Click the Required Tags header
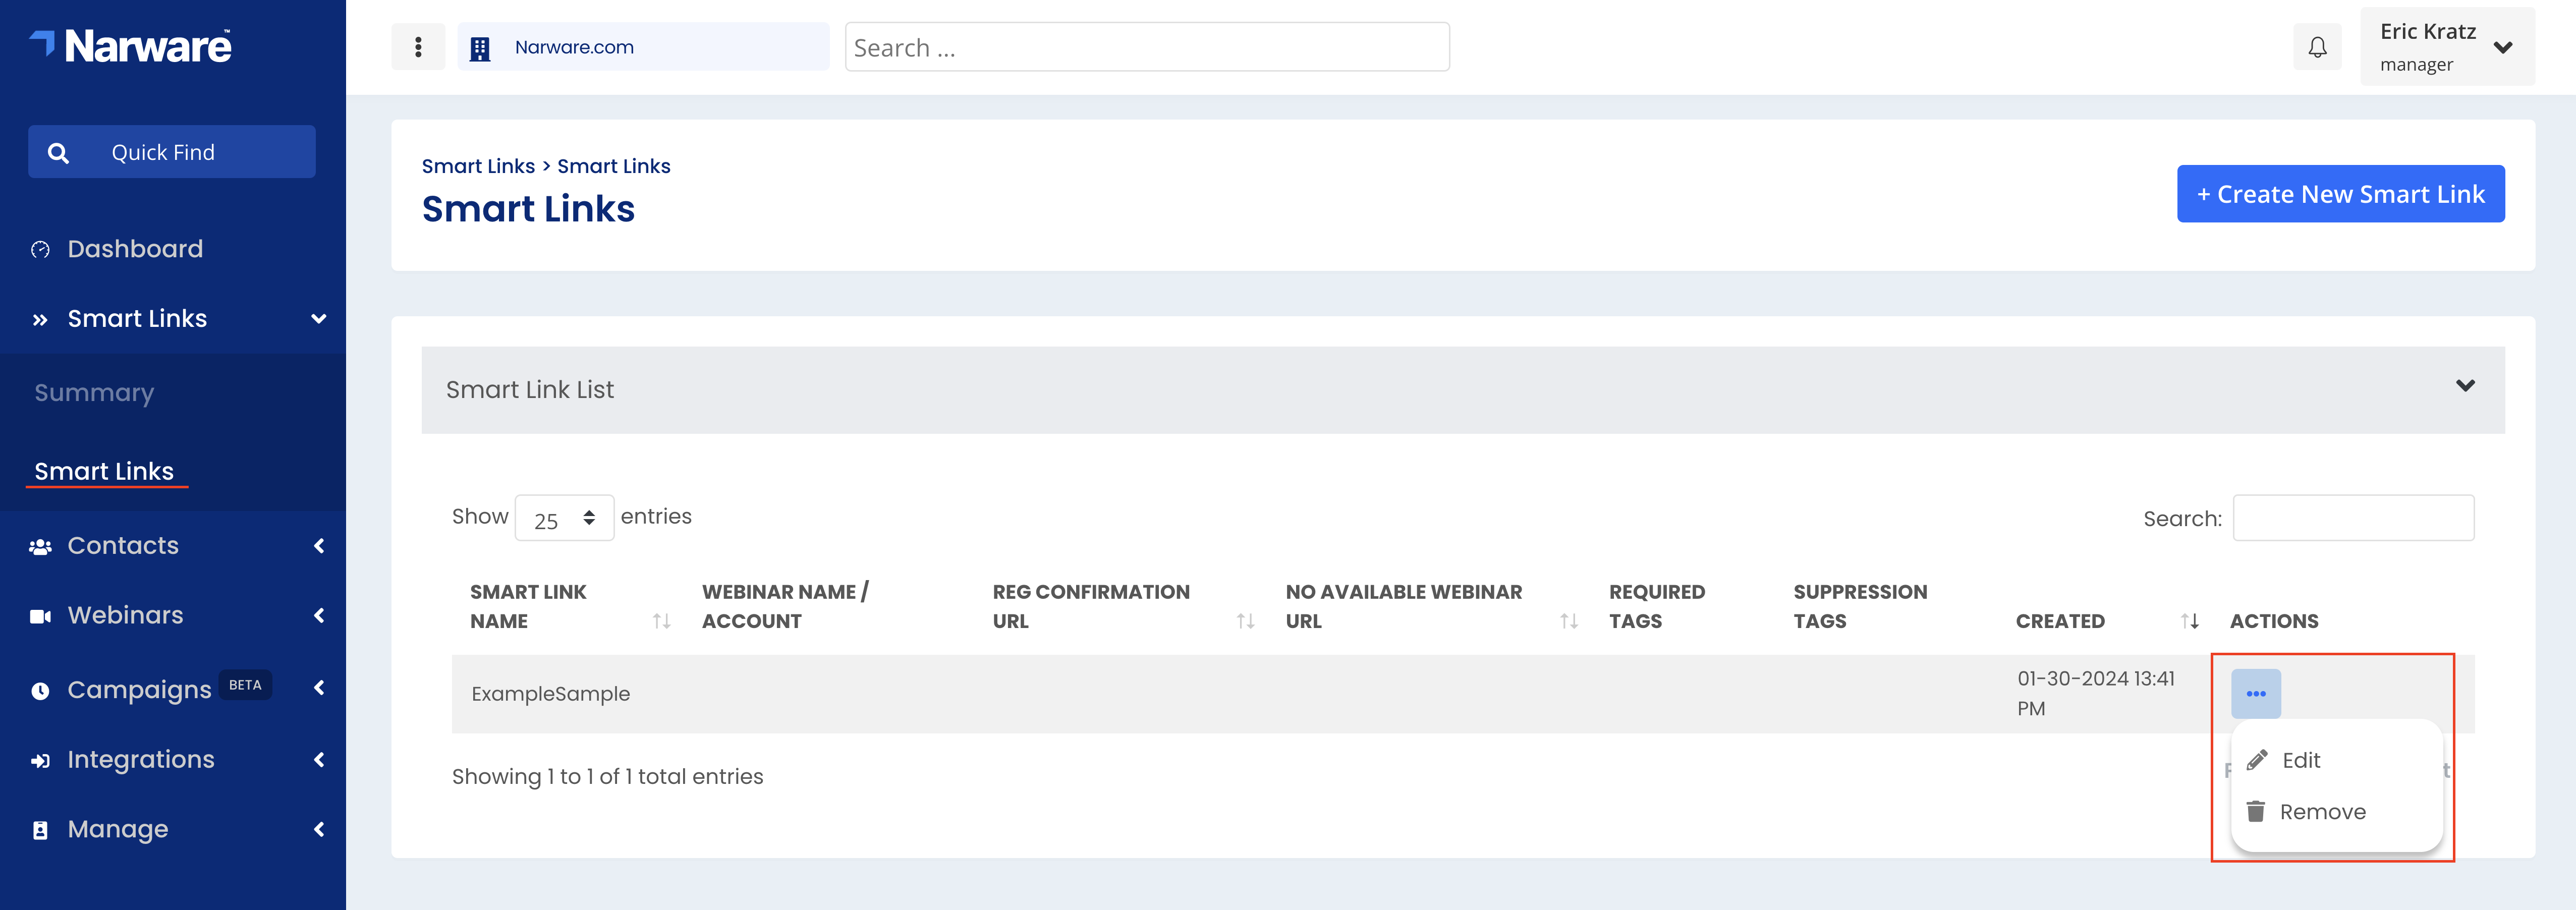2576x910 pixels. click(1657, 606)
